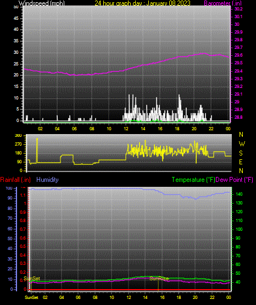Select the 29.3 barometer axis value
The width and height of the screenshot is (256, 305).
(x=238, y=79)
